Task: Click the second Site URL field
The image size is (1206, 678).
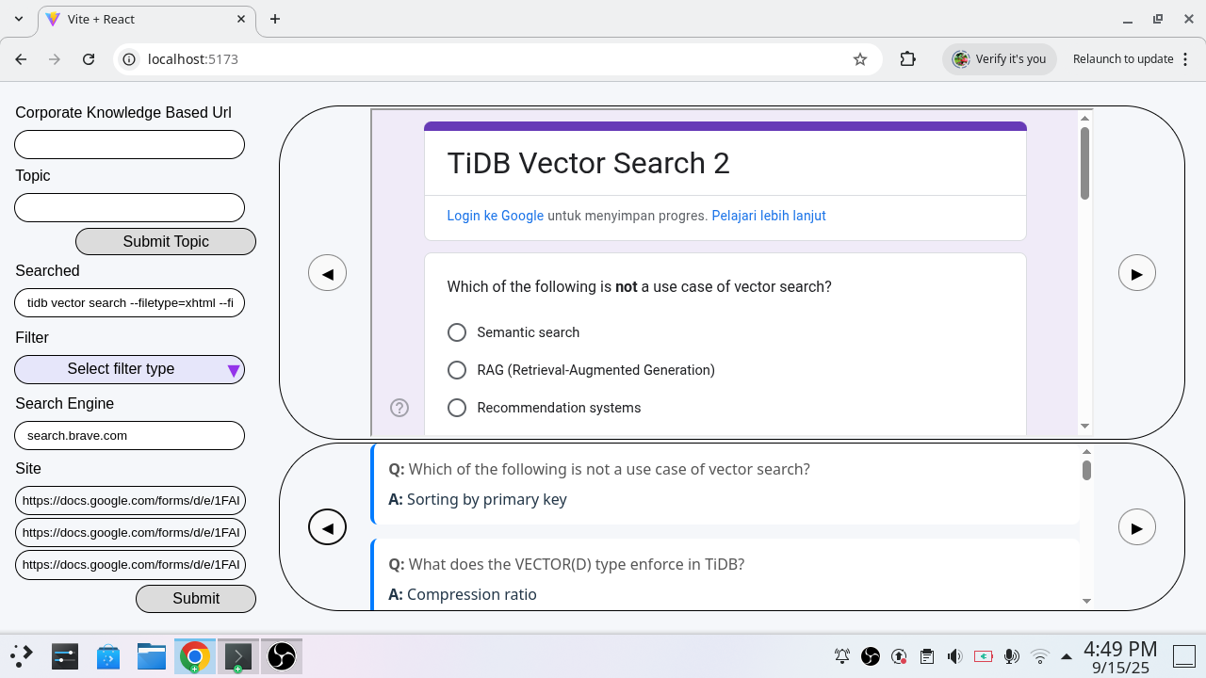Action: tap(130, 532)
